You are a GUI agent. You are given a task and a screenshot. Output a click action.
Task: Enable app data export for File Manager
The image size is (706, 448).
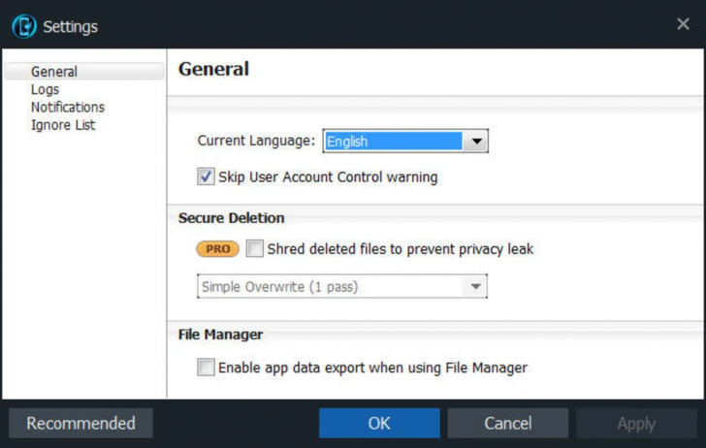[206, 368]
